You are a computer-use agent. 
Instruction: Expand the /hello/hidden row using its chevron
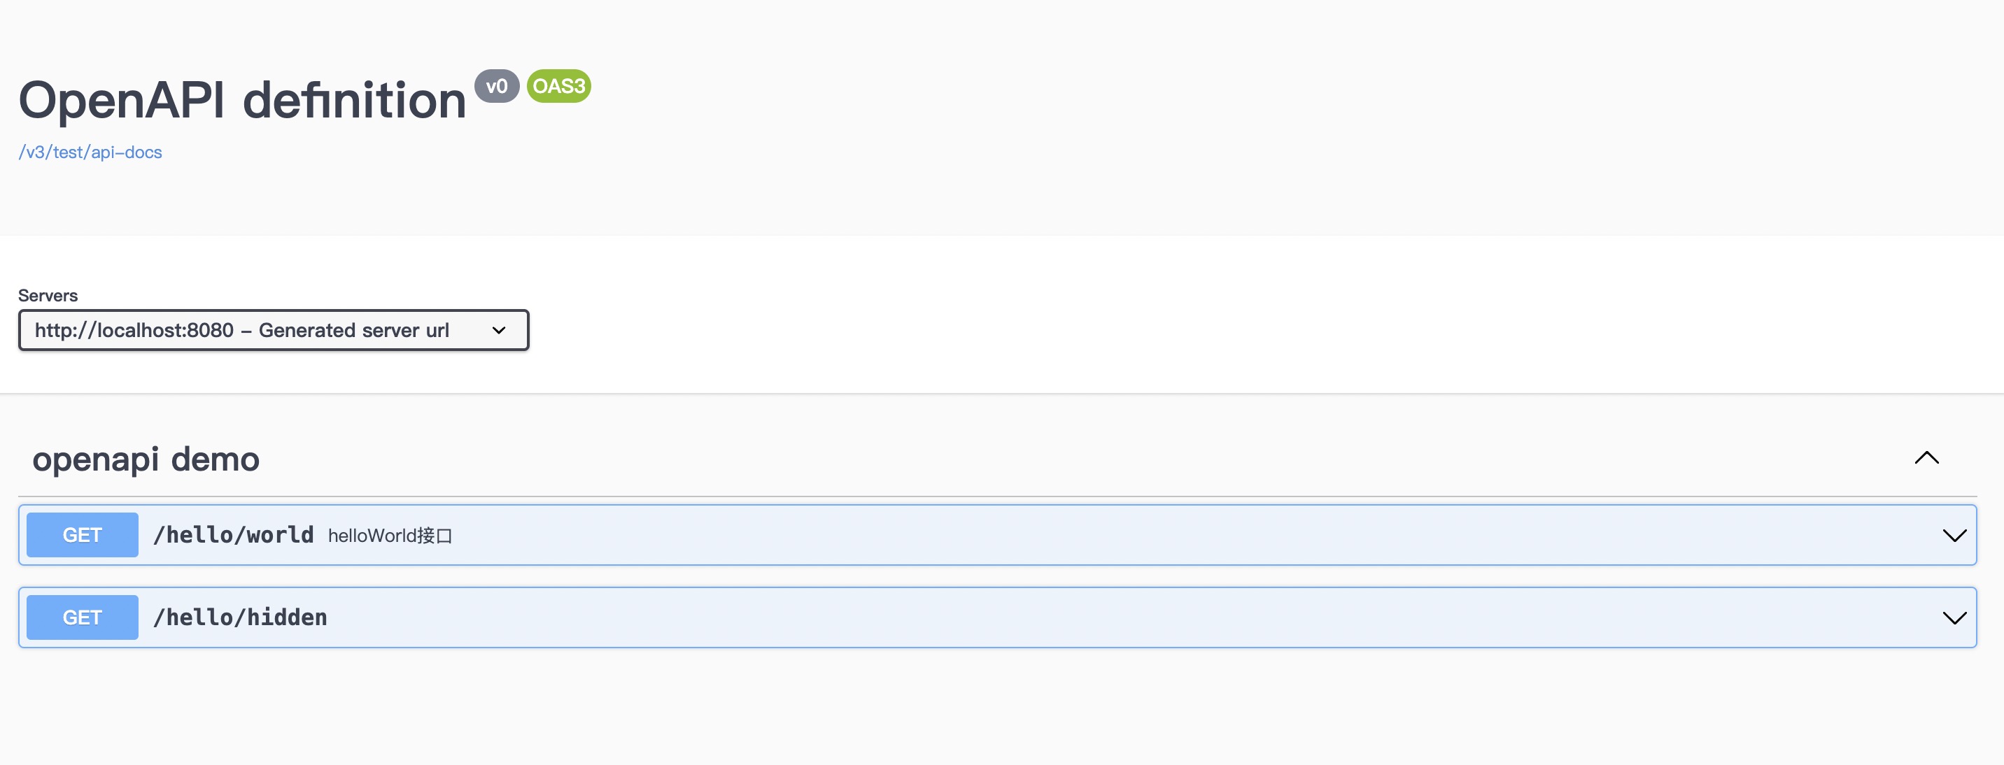coord(1954,618)
